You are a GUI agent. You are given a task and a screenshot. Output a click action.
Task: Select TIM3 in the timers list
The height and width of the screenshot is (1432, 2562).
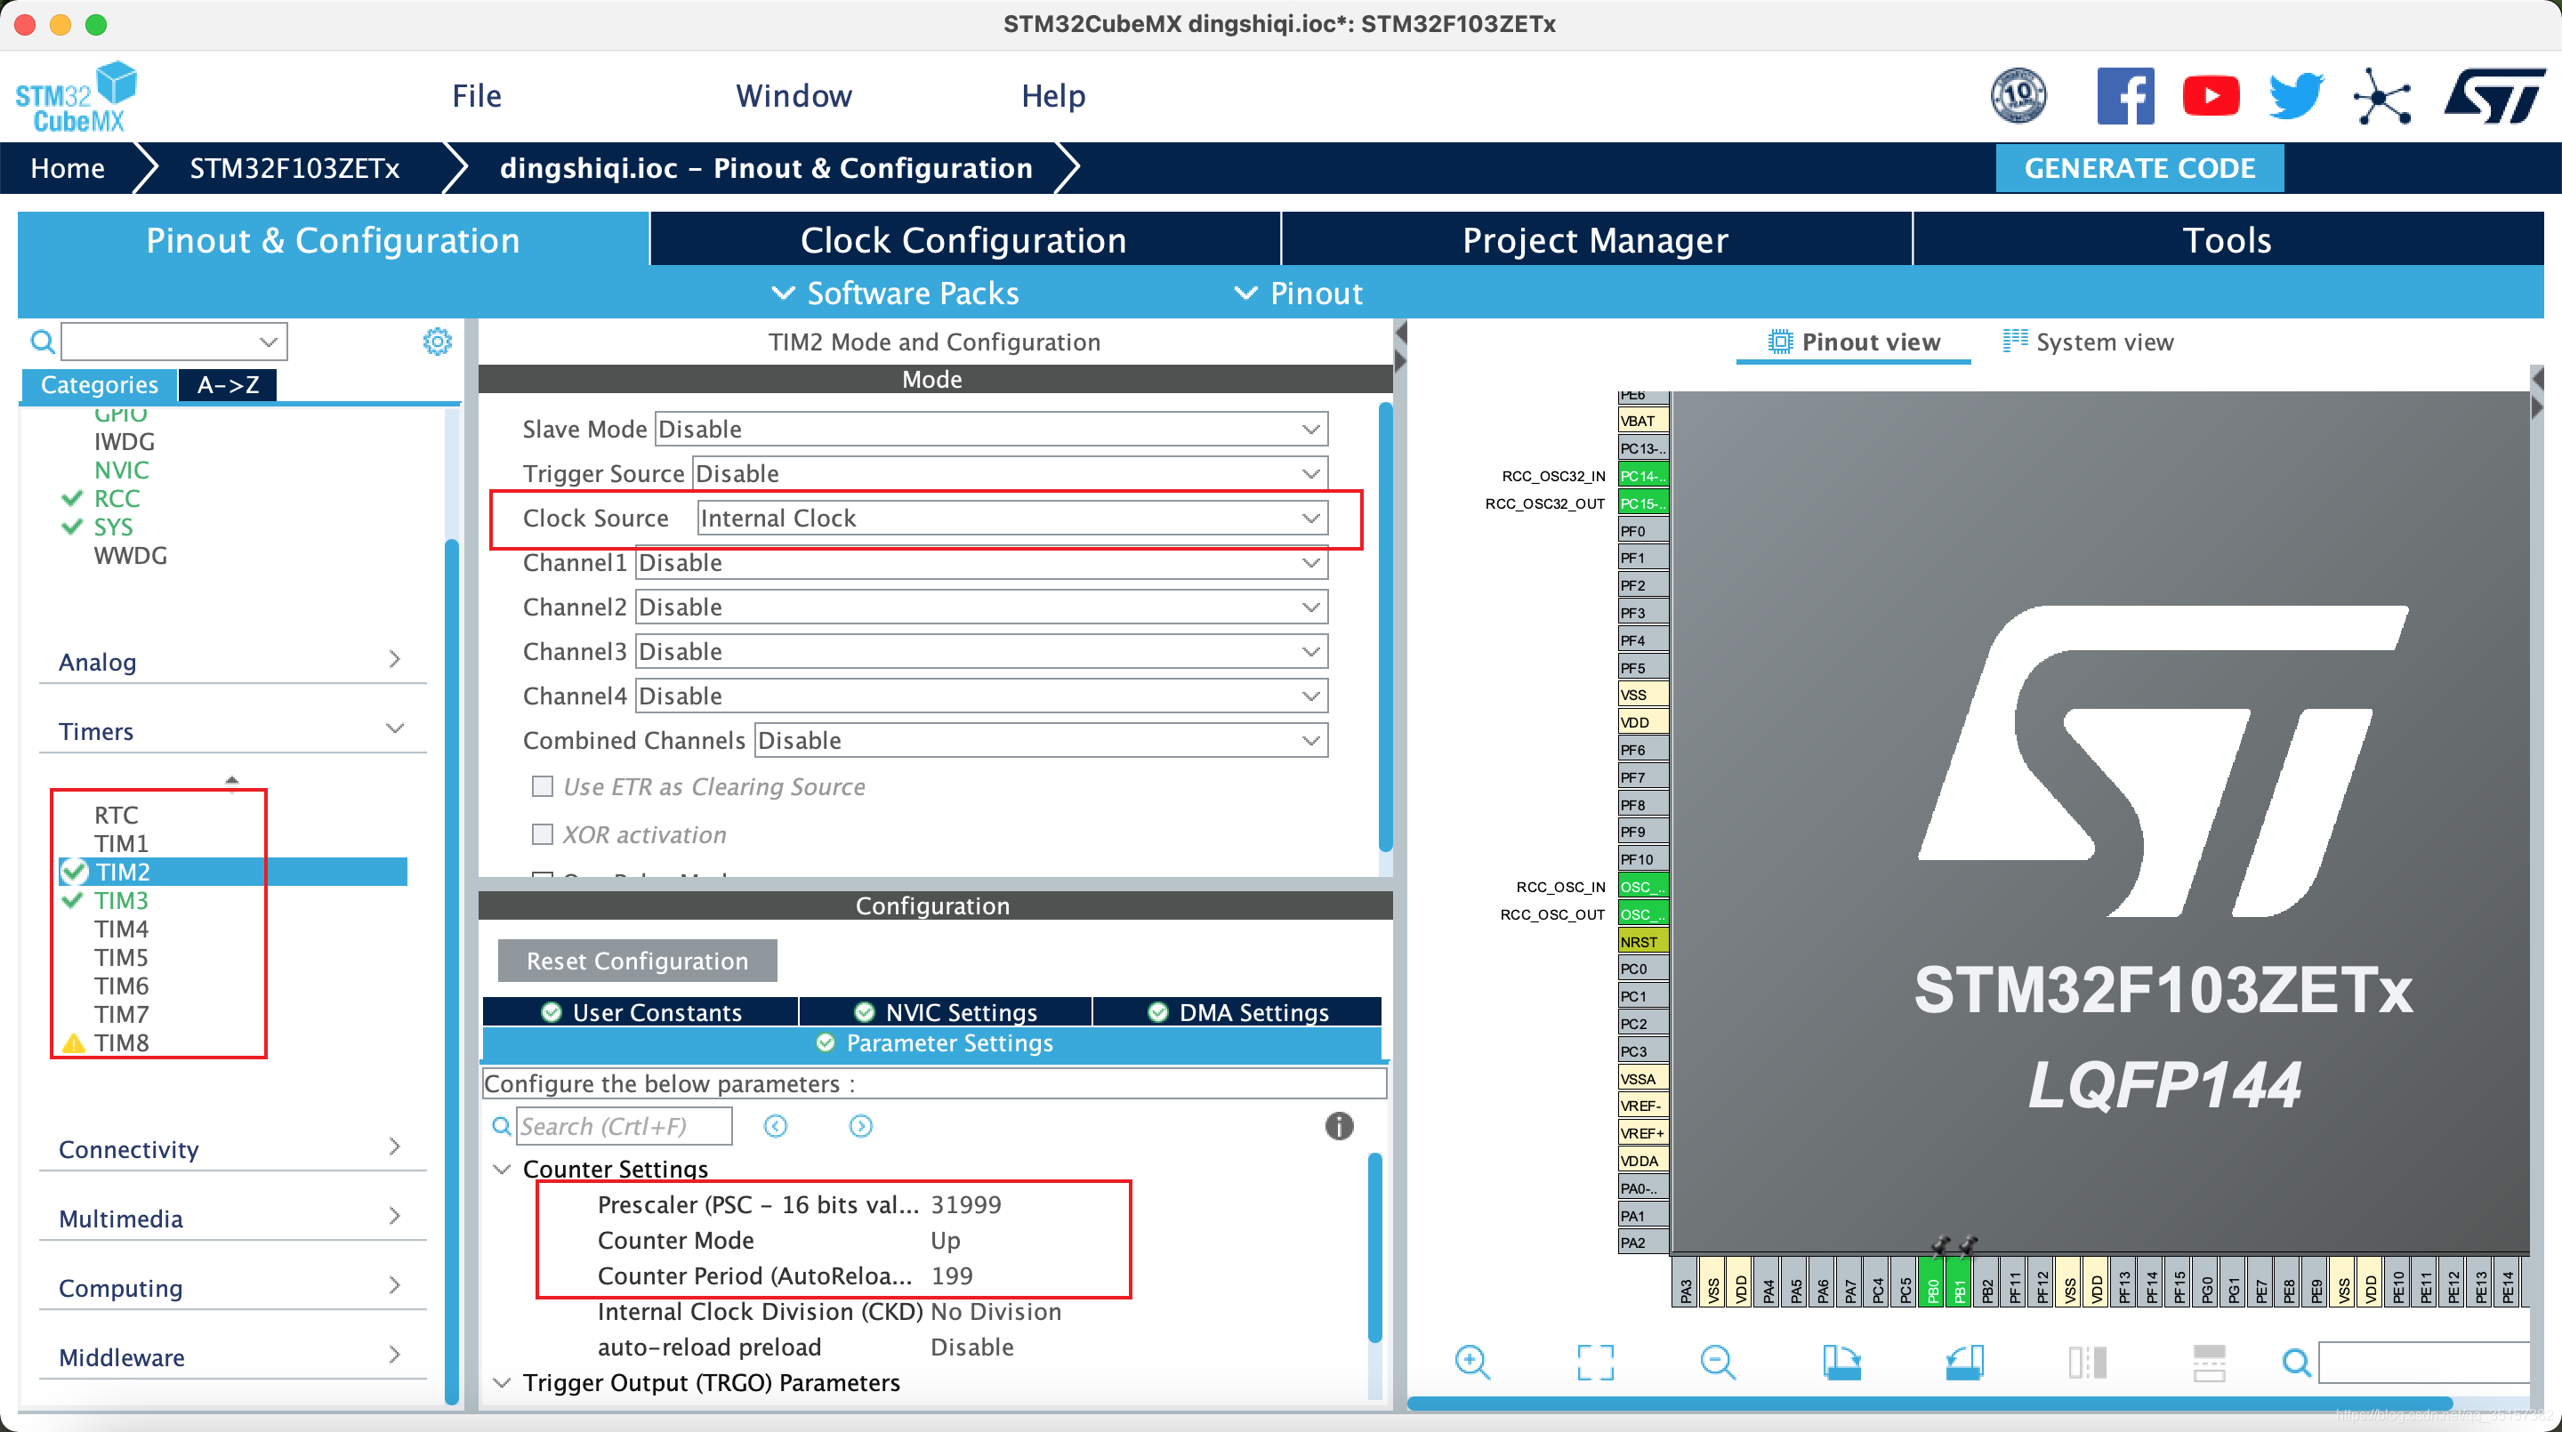[121, 900]
